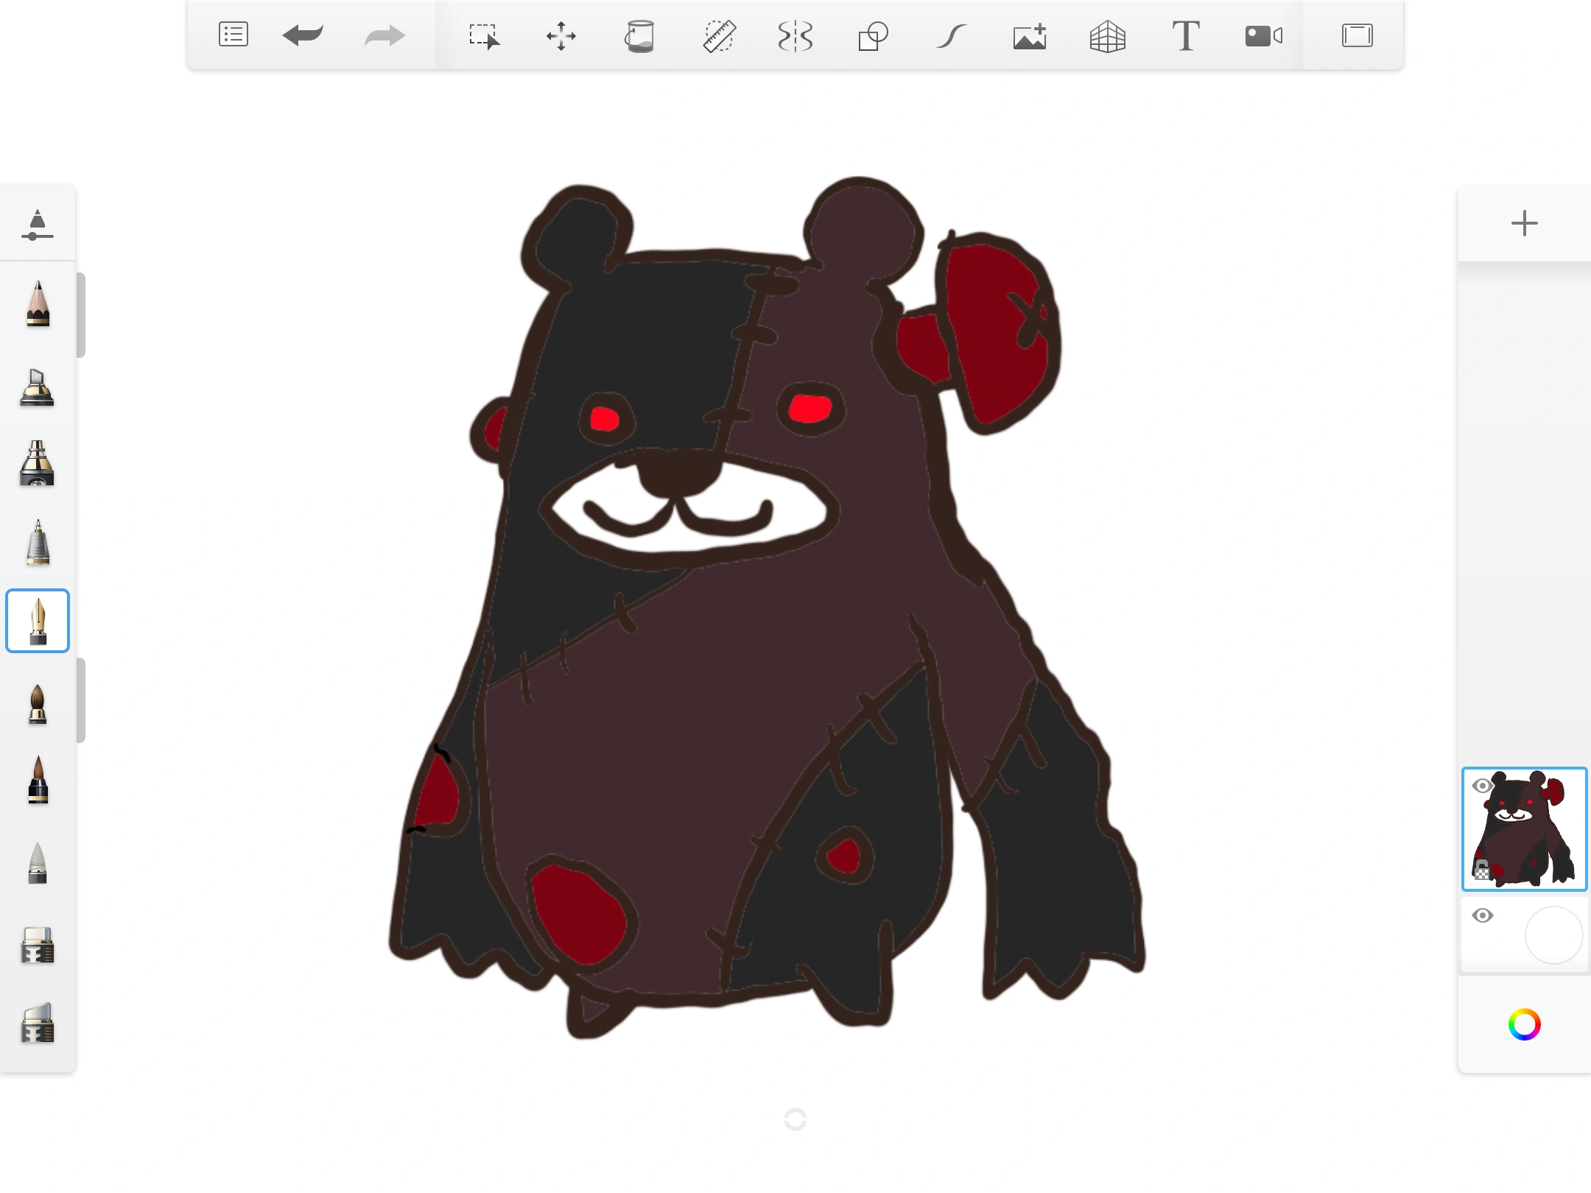Activate the Ruler tool
Screen dimensions: 1591x1193
[x=718, y=35]
